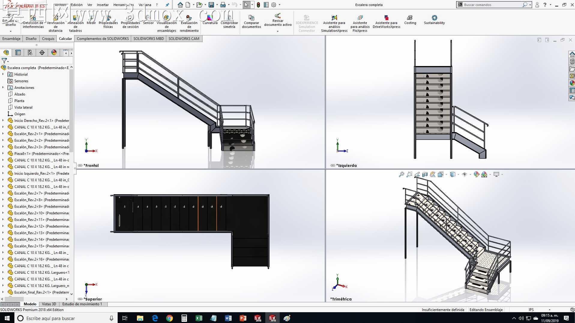Image resolution: width=575 pixels, height=323 pixels.
Task: Switch to the Croquis tab
Action: pos(48,39)
